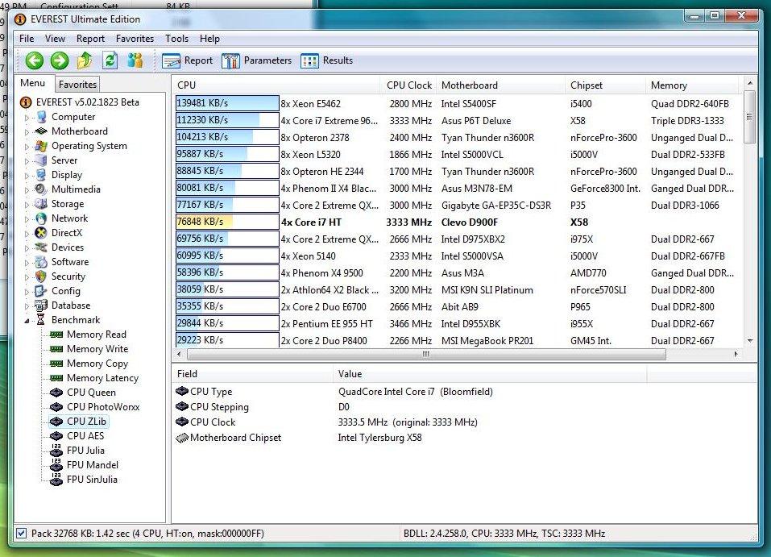Click the green Forward arrow icon

[60, 60]
